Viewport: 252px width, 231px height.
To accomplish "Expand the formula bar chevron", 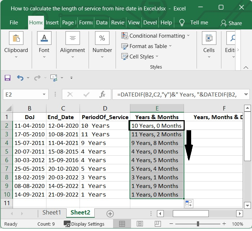I will pos(246,94).
